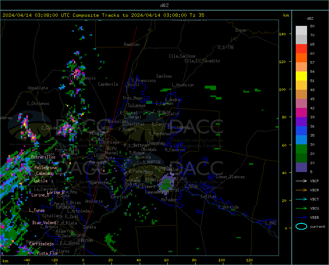Click the Uspallata map label
This screenshot has height=265, width=329.
point(38,88)
